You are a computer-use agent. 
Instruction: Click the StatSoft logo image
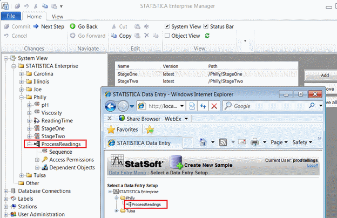(137, 161)
